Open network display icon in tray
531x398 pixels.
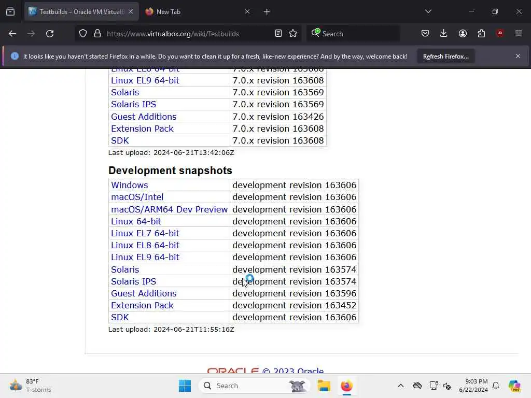click(434, 386)
